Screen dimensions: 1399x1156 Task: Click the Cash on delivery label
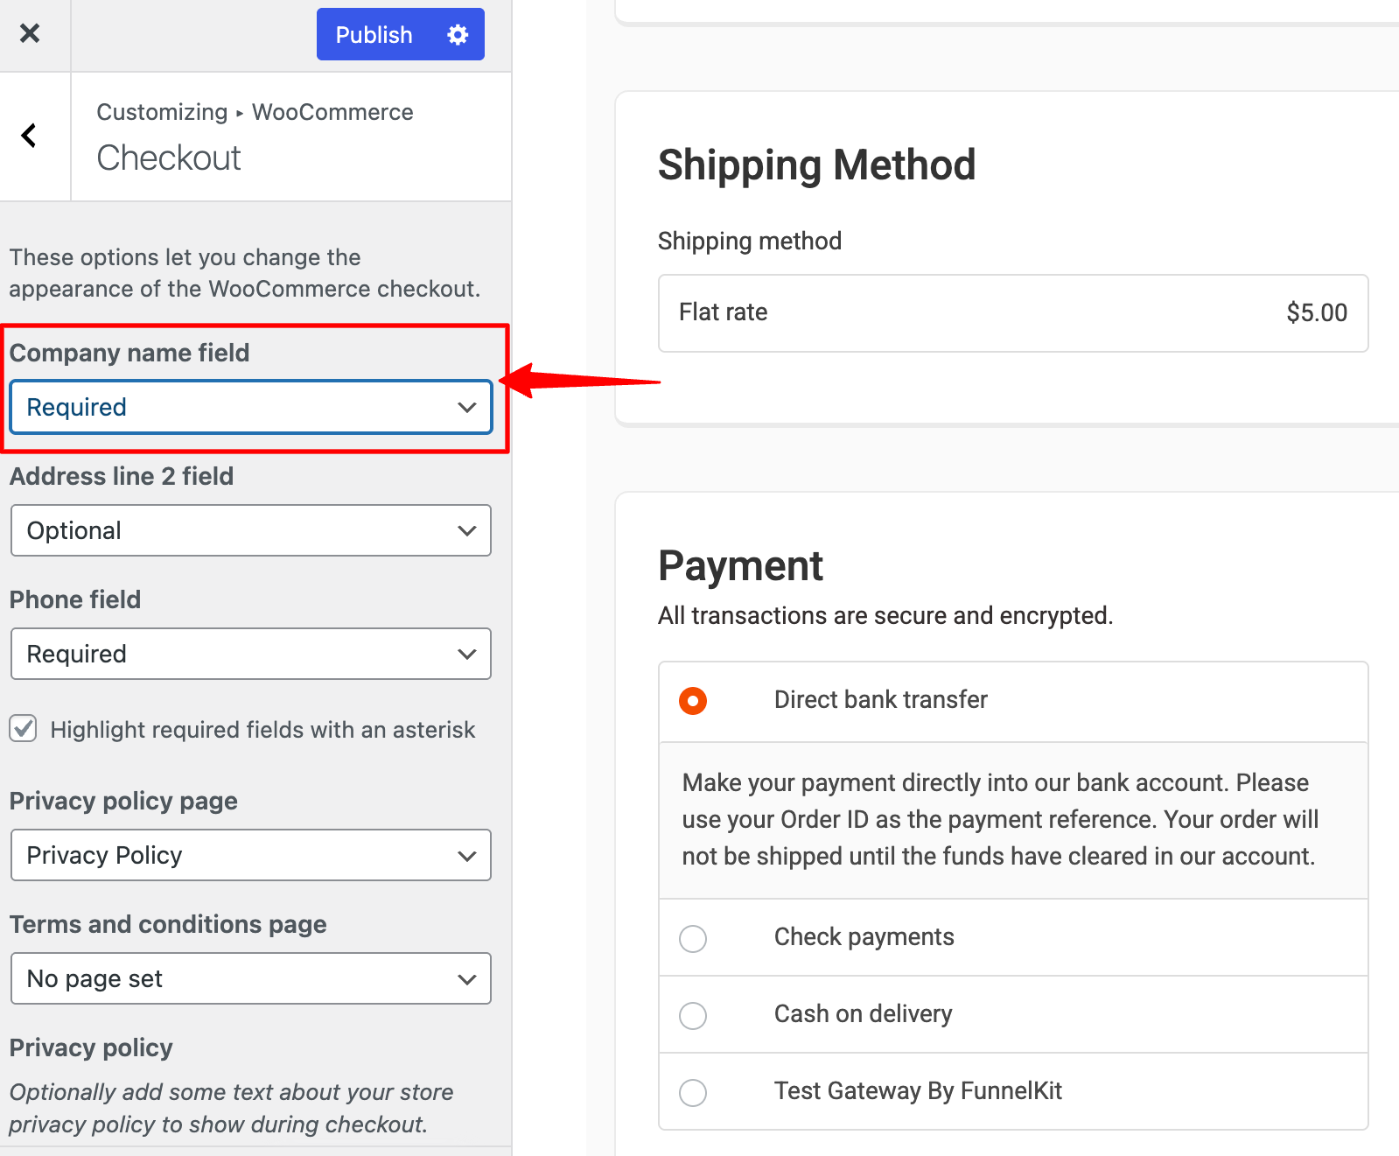coord(863,1014)
